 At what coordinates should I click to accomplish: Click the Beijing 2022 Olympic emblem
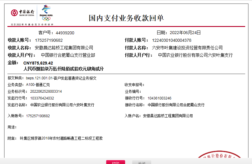pos(46,13)
